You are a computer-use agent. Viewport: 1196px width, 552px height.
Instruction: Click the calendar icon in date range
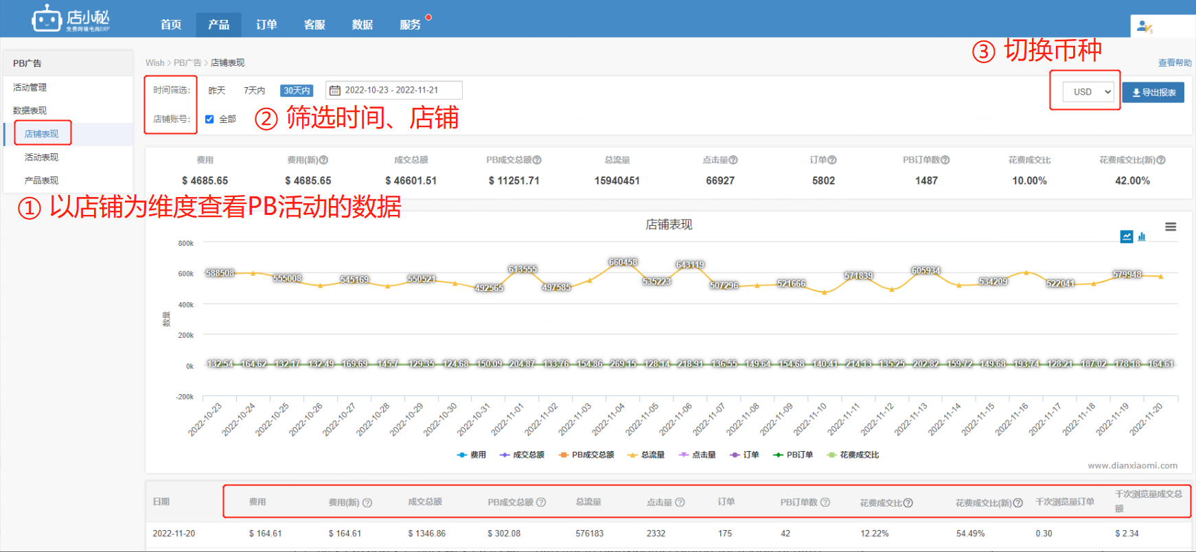click(335, 91)
